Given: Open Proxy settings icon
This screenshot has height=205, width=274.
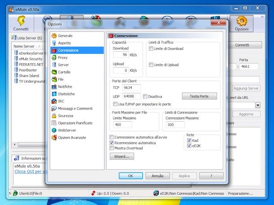Looking at the screenshot, I should click(54, 57).
